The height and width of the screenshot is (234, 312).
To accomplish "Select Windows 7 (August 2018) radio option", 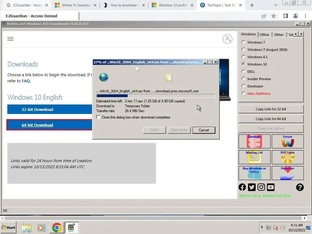I will click(x=243, y=49).
